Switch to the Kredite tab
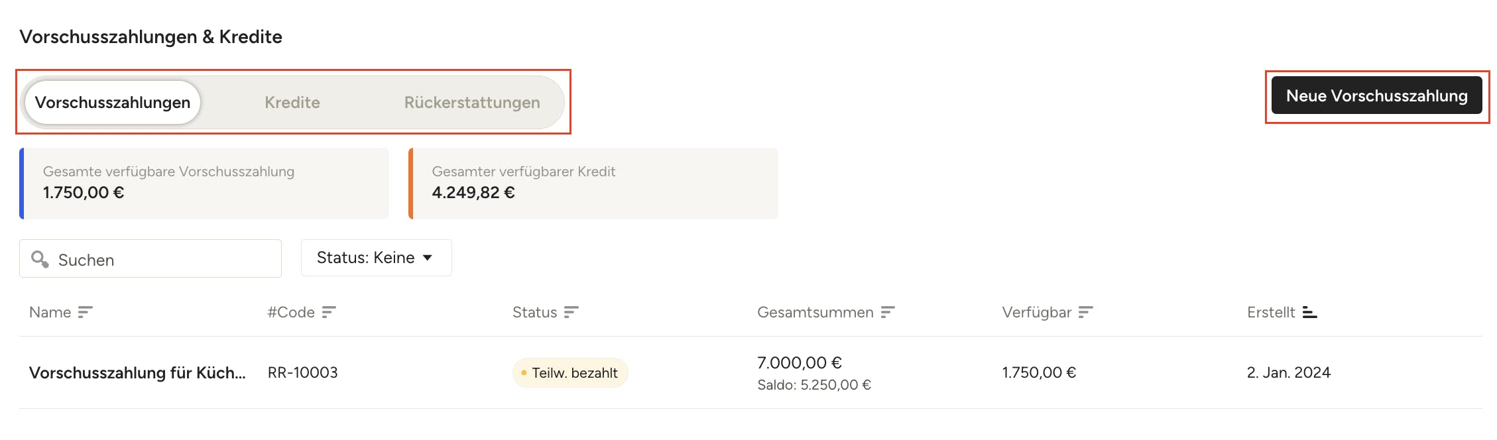 coord(292,103)
